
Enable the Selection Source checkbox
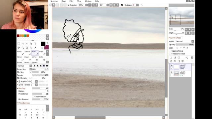pos(170,54)
